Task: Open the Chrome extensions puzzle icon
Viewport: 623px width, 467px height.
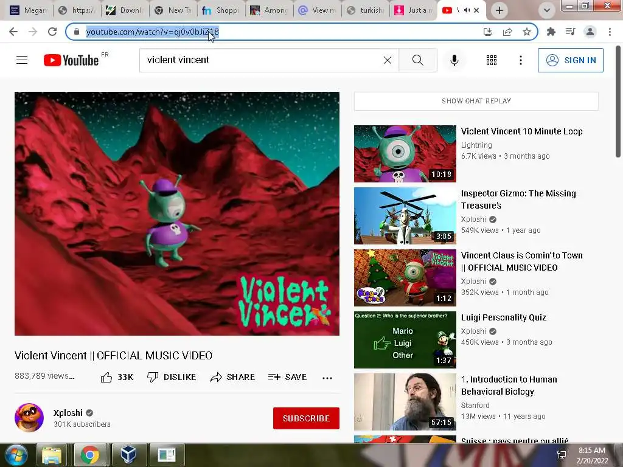Action: click(551, 32)
